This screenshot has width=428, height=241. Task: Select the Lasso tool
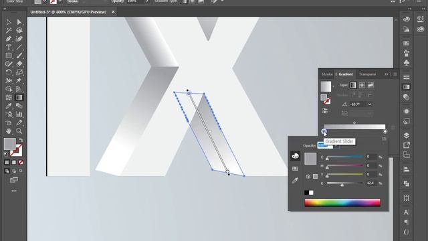[x=19, y=30]
